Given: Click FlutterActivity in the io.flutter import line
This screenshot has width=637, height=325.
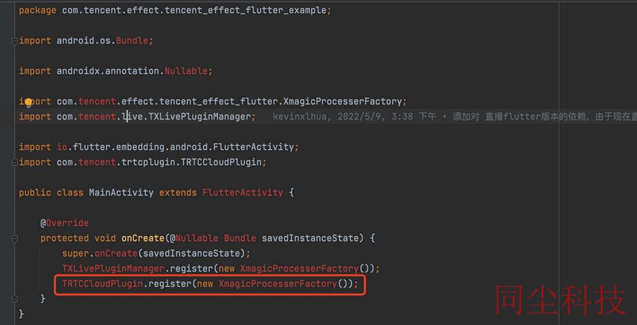Looking at the screenshot, I should (x=254, y=147).
